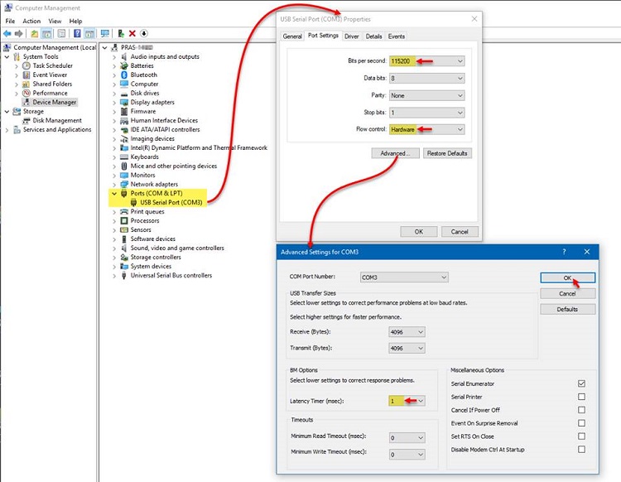Click the Batteries device icon

point(124,65)
